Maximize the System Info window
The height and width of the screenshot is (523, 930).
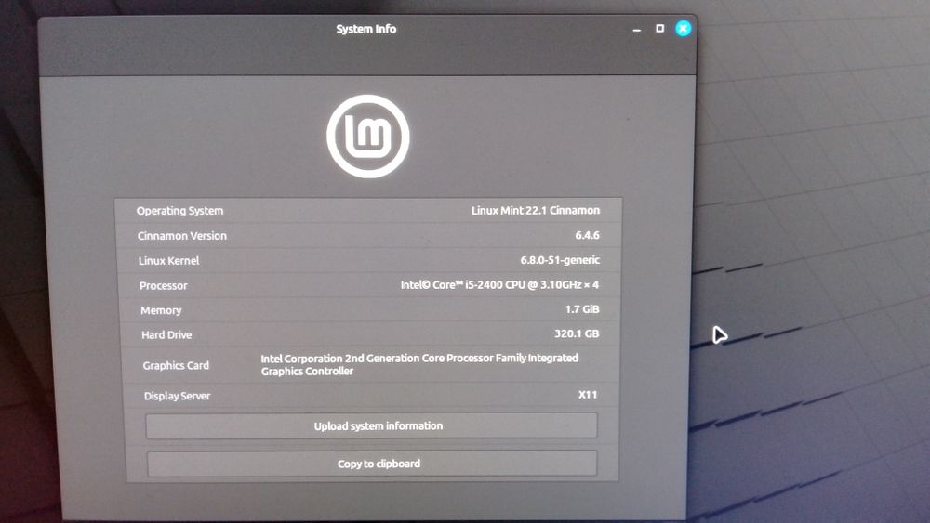point(659,29)
